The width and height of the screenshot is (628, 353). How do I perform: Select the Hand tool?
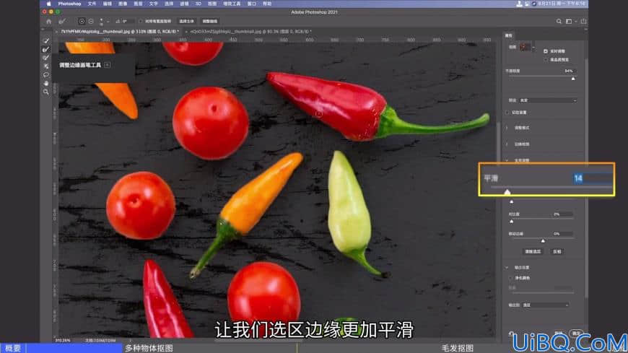click(x=46, y=83)
